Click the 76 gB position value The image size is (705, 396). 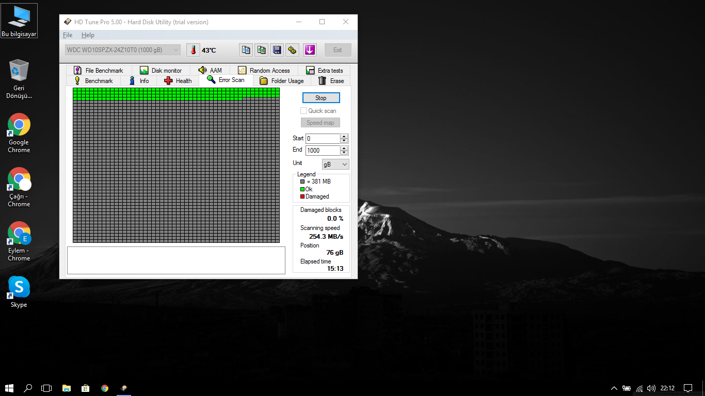pyautogui.click(x=335, y=253)
